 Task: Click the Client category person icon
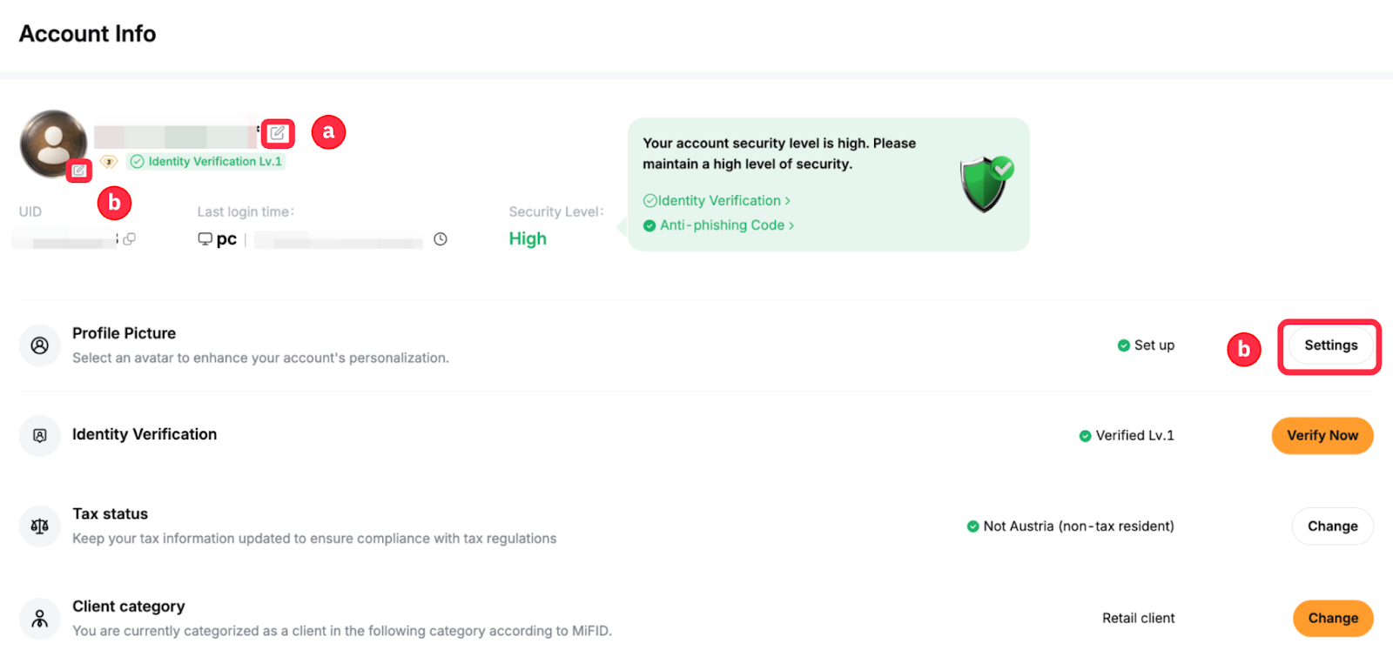coord(40,619)
